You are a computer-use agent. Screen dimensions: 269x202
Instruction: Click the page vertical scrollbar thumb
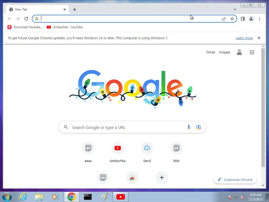[x=263, y=107]
